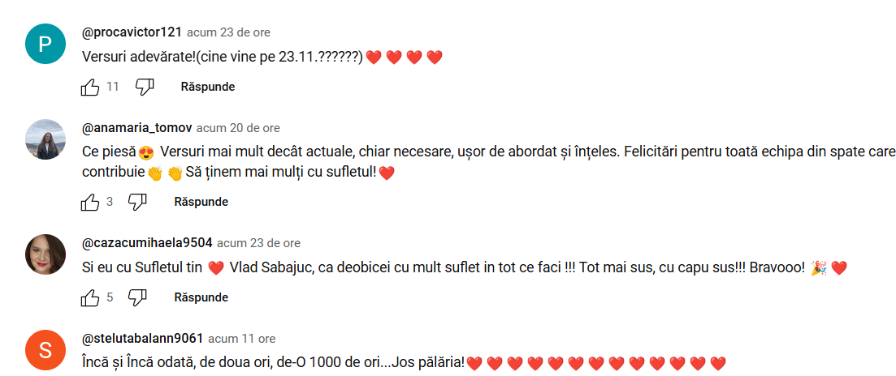Click the 'acum 11 ore' timestamp
The width and height of the screenshot is (896, 376).
coord(242,339)
